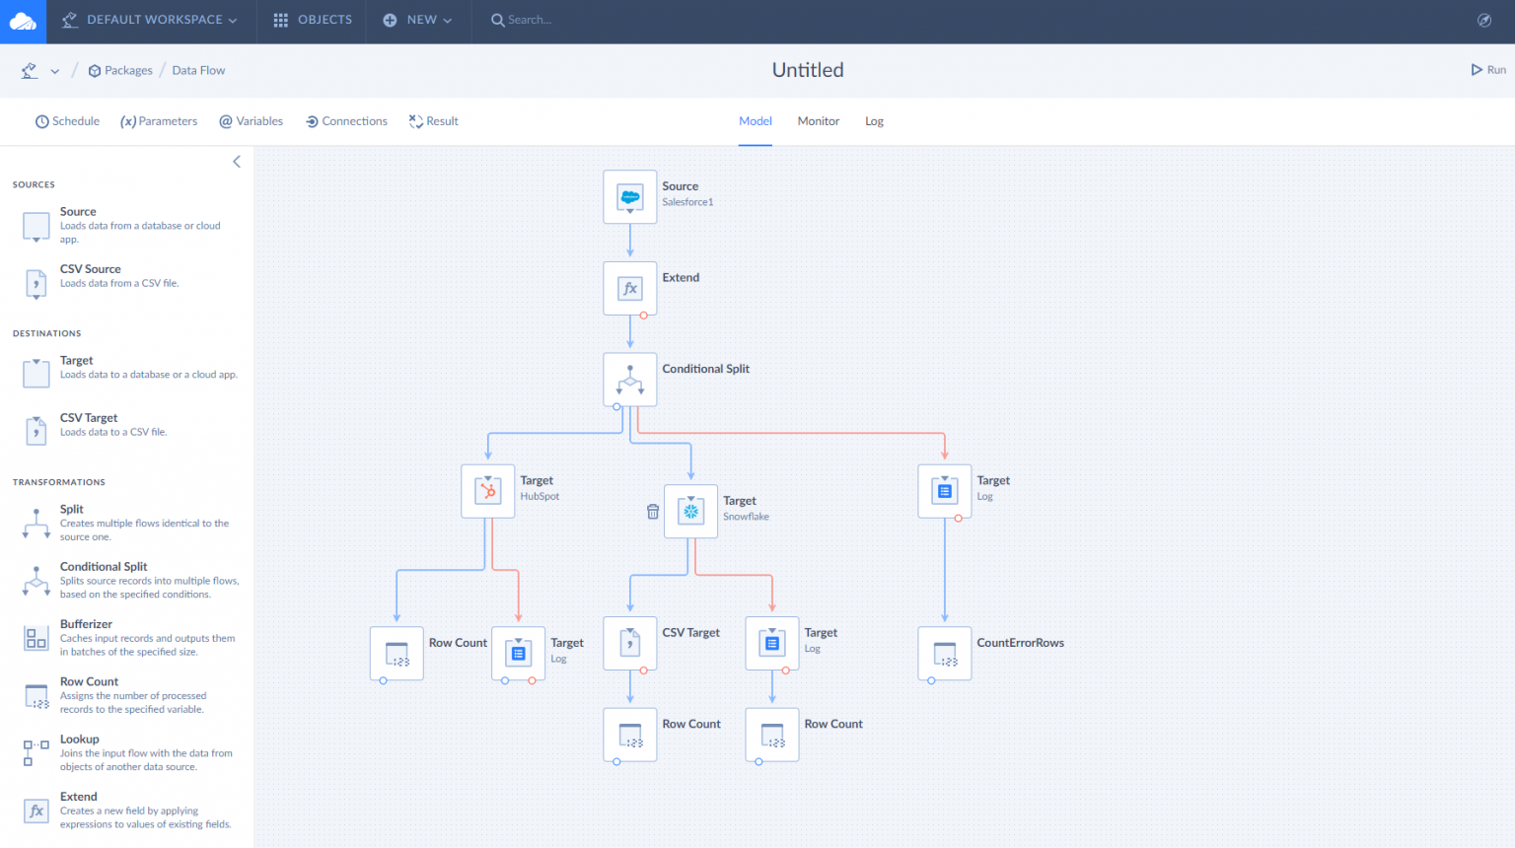Click the Conditional Split node on canvas
1515x848 pixels.
[x=629, y=380]
